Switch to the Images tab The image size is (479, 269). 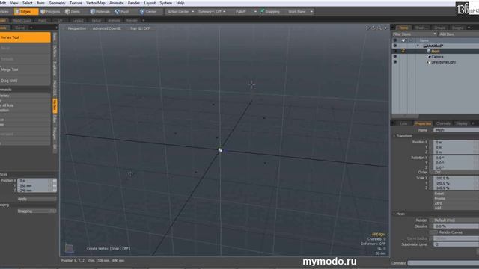click(457, 28)
